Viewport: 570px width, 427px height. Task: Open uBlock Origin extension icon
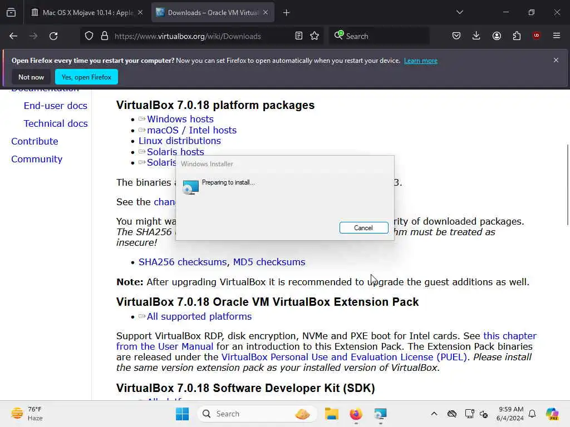537,36
